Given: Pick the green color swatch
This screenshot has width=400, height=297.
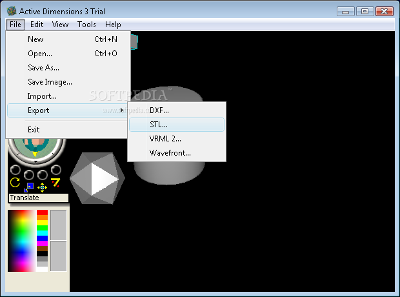Looking at the screenshot, I should (x=42, y=228).
